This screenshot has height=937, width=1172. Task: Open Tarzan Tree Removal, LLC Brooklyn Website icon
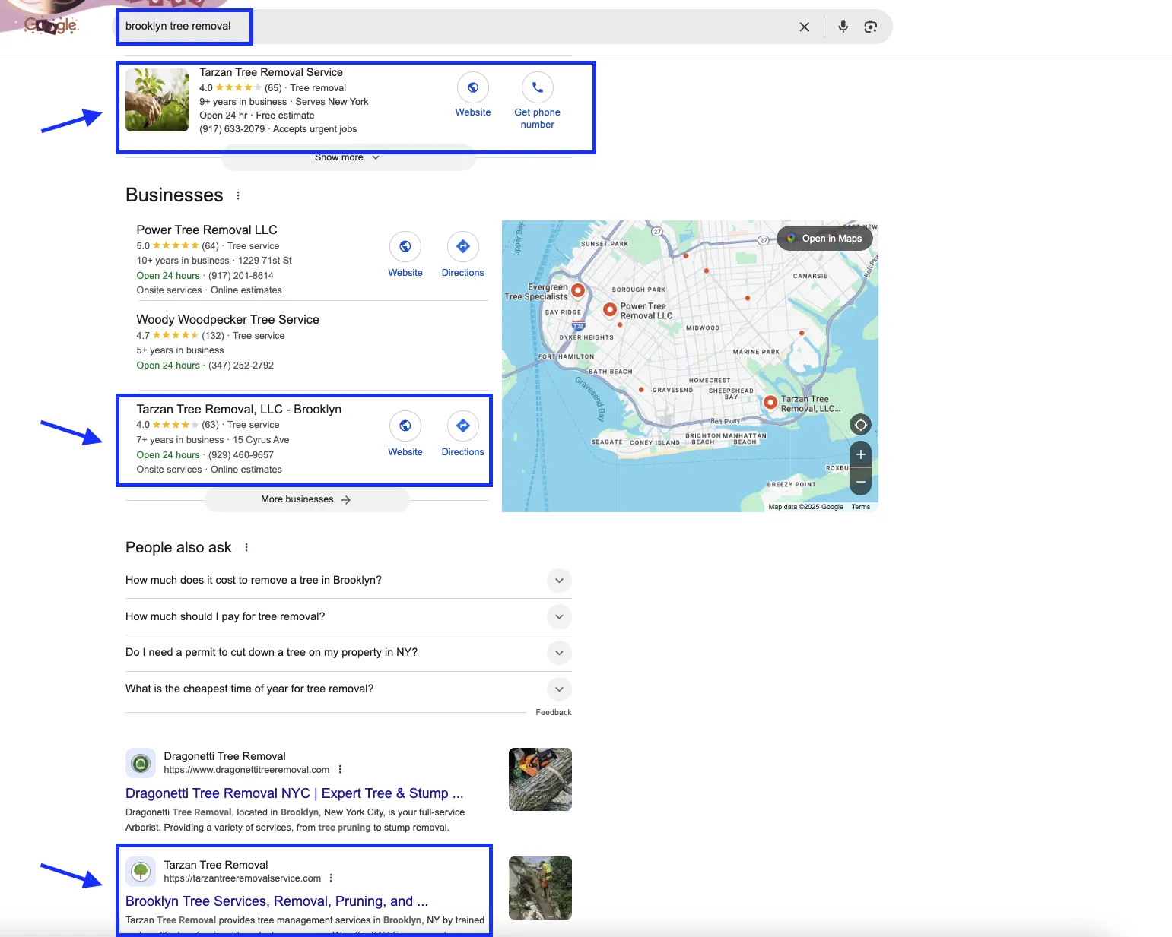point(405,426)
